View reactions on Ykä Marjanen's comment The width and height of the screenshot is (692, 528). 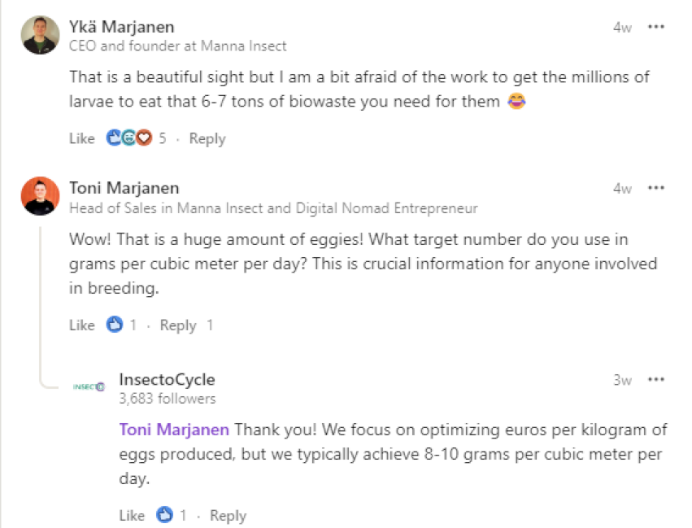point(136,138)
